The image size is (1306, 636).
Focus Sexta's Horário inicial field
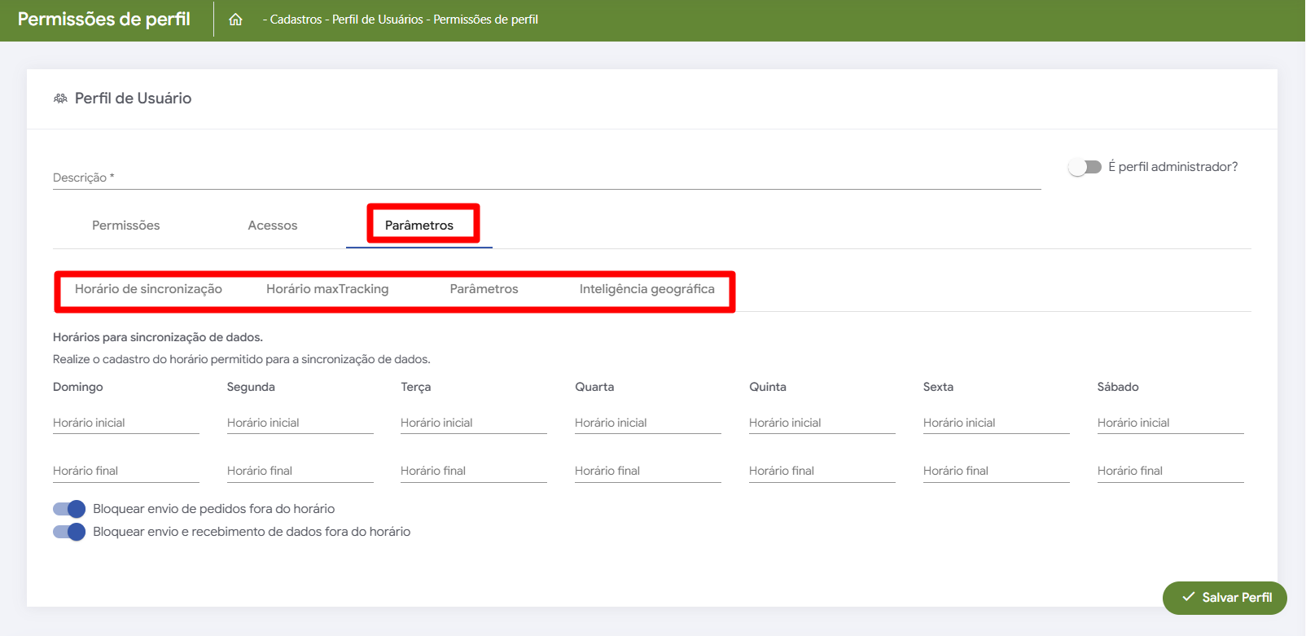click(996, 423)
